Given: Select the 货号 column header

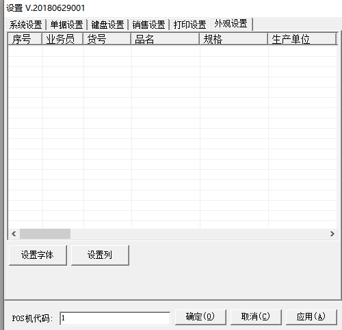Looking at the screenshot, I should coord(107,39).
